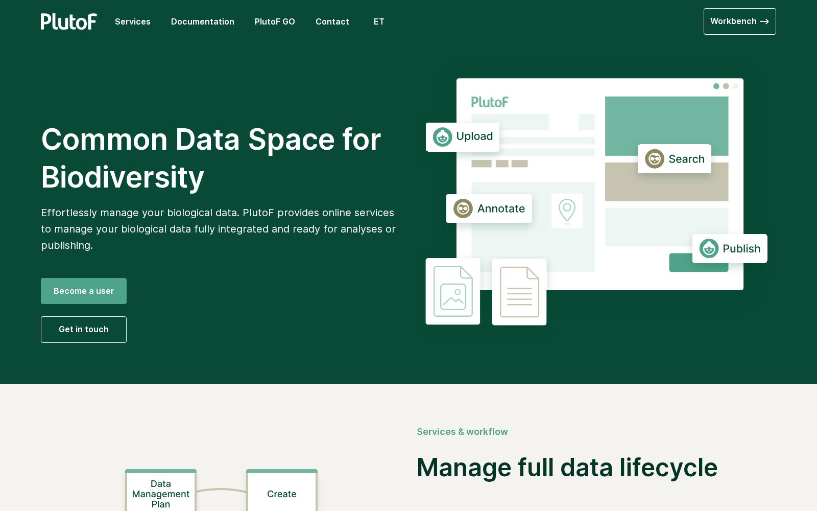This screenshot has height=511, width=817.
Task: Click the Become a user button
Action: click(x=84, y=291)
